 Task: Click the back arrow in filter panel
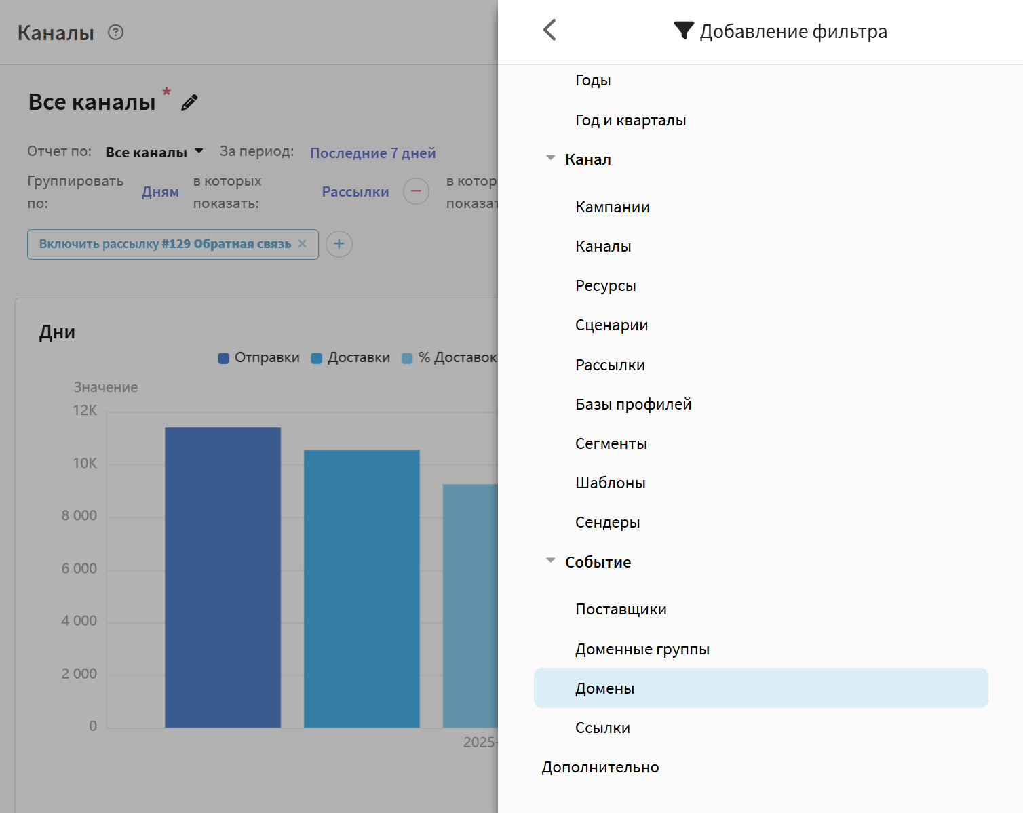coord(549,31)
